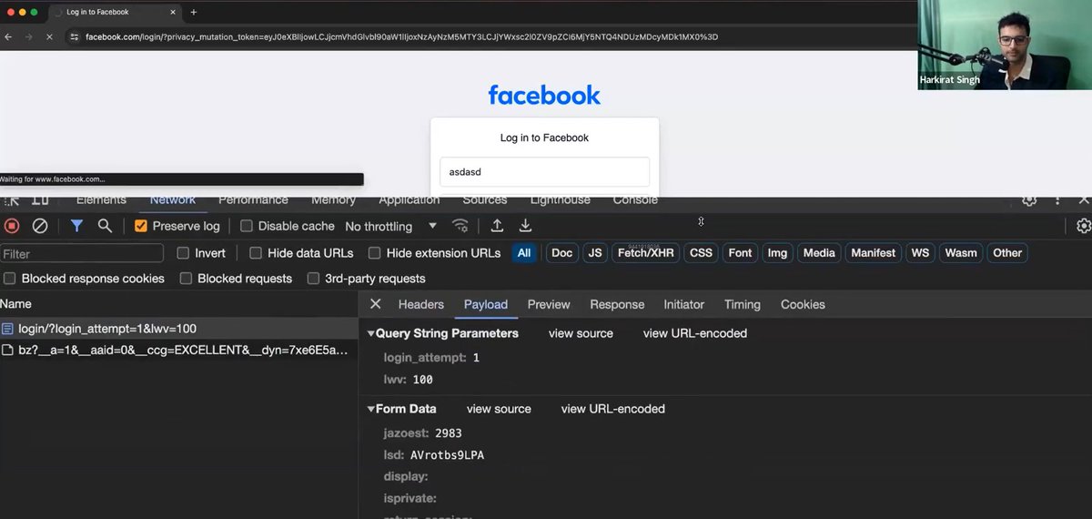Image resolution: width=1092 pixels, height=519 pixels.
Task: Check Hide data URLs
Action: click(x=256, y=253)
